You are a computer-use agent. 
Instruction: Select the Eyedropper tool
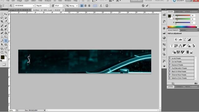point(6,21)
